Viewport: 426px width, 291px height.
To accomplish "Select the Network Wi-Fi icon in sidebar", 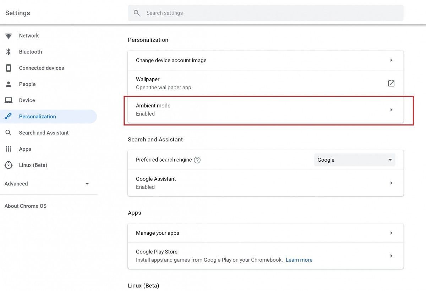I will pyautogui.click(x=8, y=35).
